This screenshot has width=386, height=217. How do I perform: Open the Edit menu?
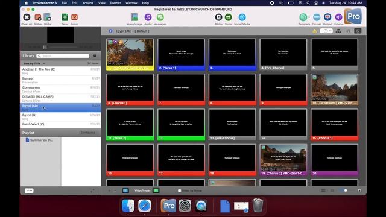75,3
